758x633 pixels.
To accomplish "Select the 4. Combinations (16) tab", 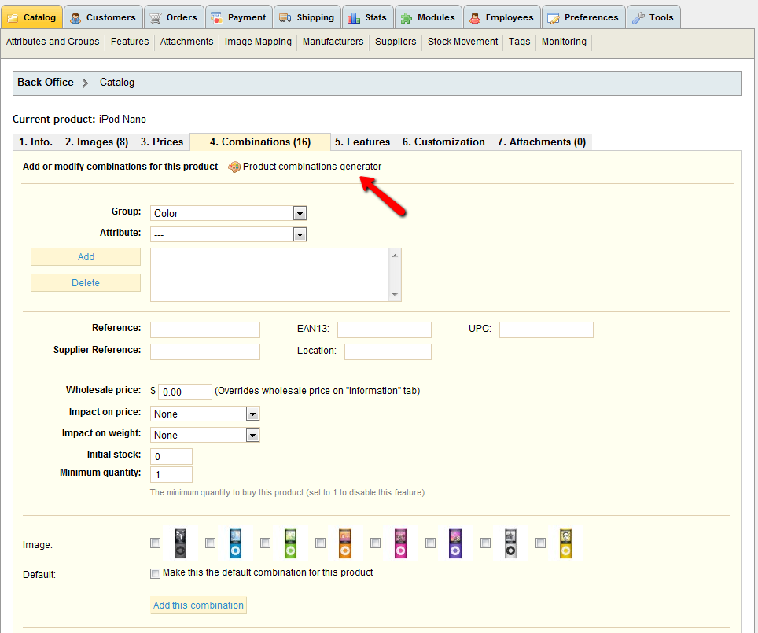I will (260, 142).
